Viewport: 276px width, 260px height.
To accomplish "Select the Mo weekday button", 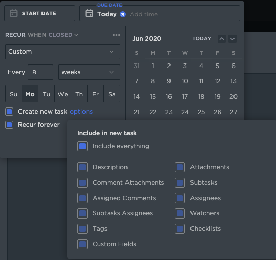I will 30,94.
